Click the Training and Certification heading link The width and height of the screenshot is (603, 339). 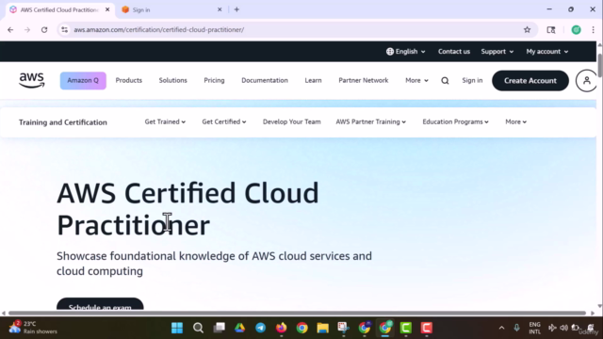click(x=63, y=122)
